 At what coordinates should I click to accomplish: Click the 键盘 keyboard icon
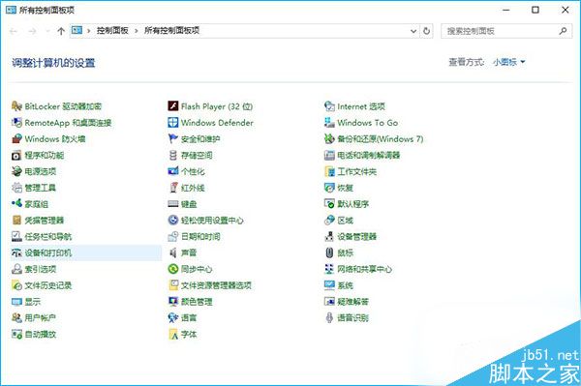(x=173, y=204)
